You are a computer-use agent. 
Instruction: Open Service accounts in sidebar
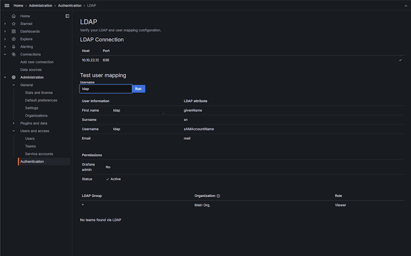(39, 154)
